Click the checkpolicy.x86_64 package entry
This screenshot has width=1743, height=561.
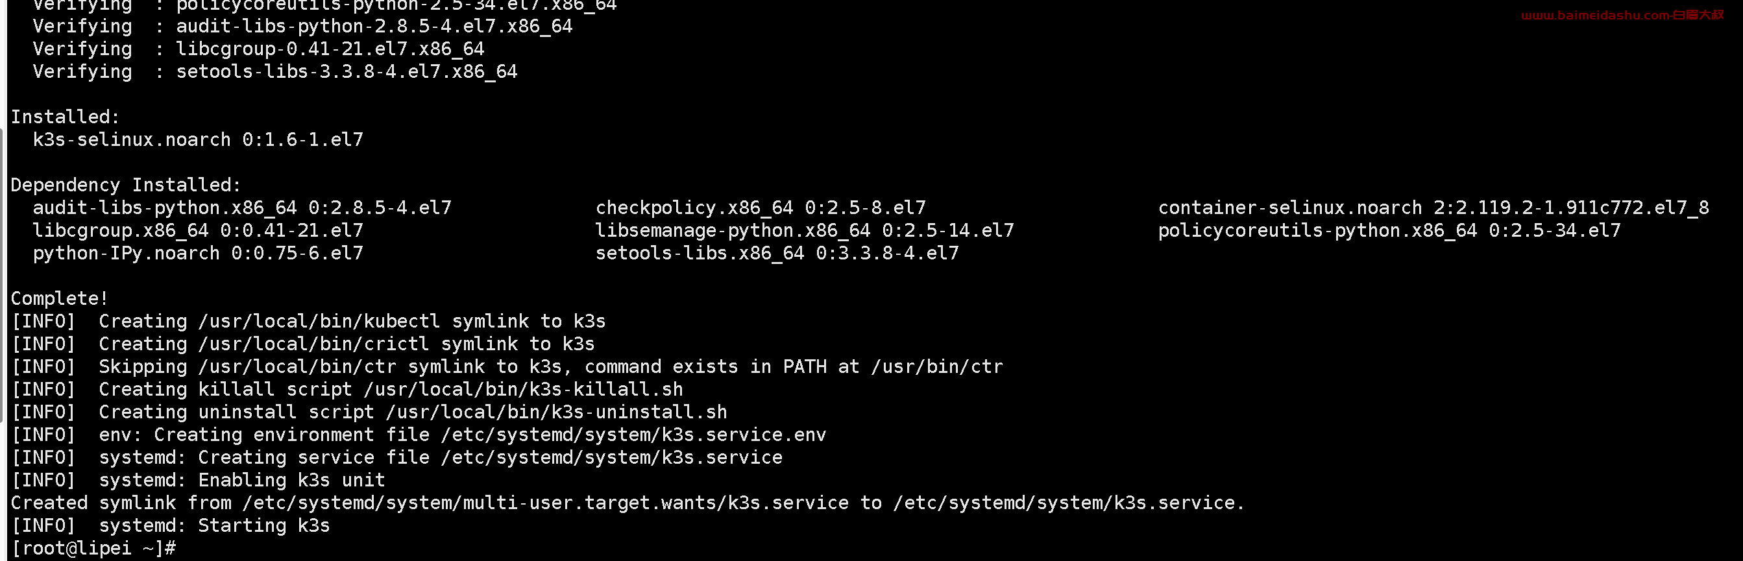(x=760, y=208)
